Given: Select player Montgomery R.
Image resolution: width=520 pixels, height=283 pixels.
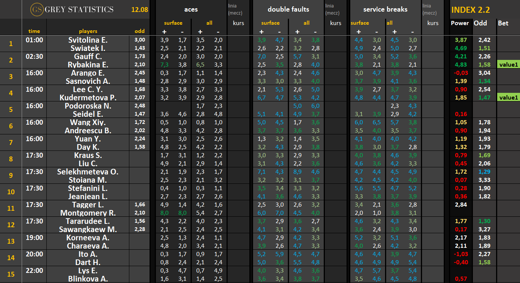Looking at the screenshot, I should [88, 213].
